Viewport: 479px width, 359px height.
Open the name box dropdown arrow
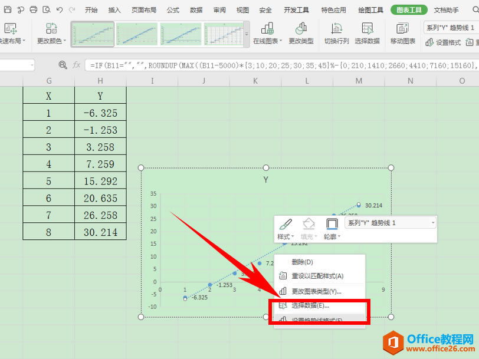coord(32,65)
